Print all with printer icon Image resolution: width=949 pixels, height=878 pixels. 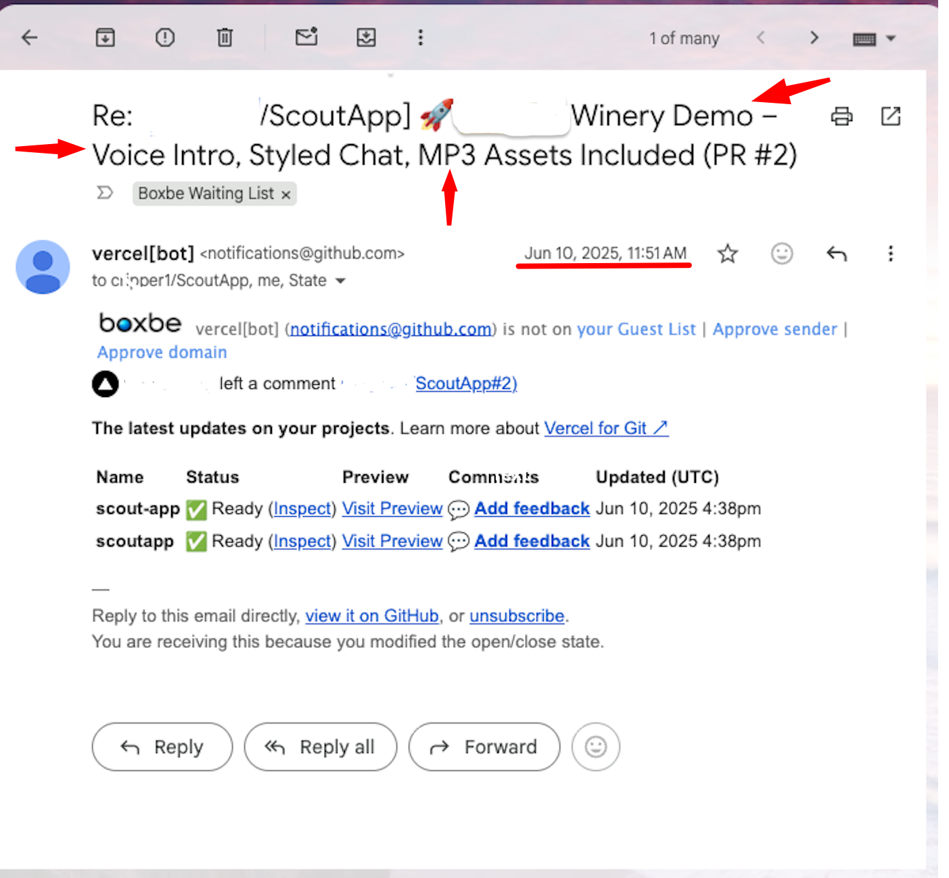click(x=841, y=116)
